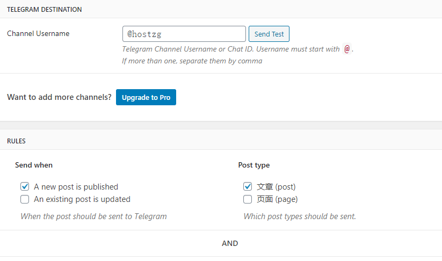Click the 'RULES' section heading
442x261 pixels.
click(x=16, y=141)
